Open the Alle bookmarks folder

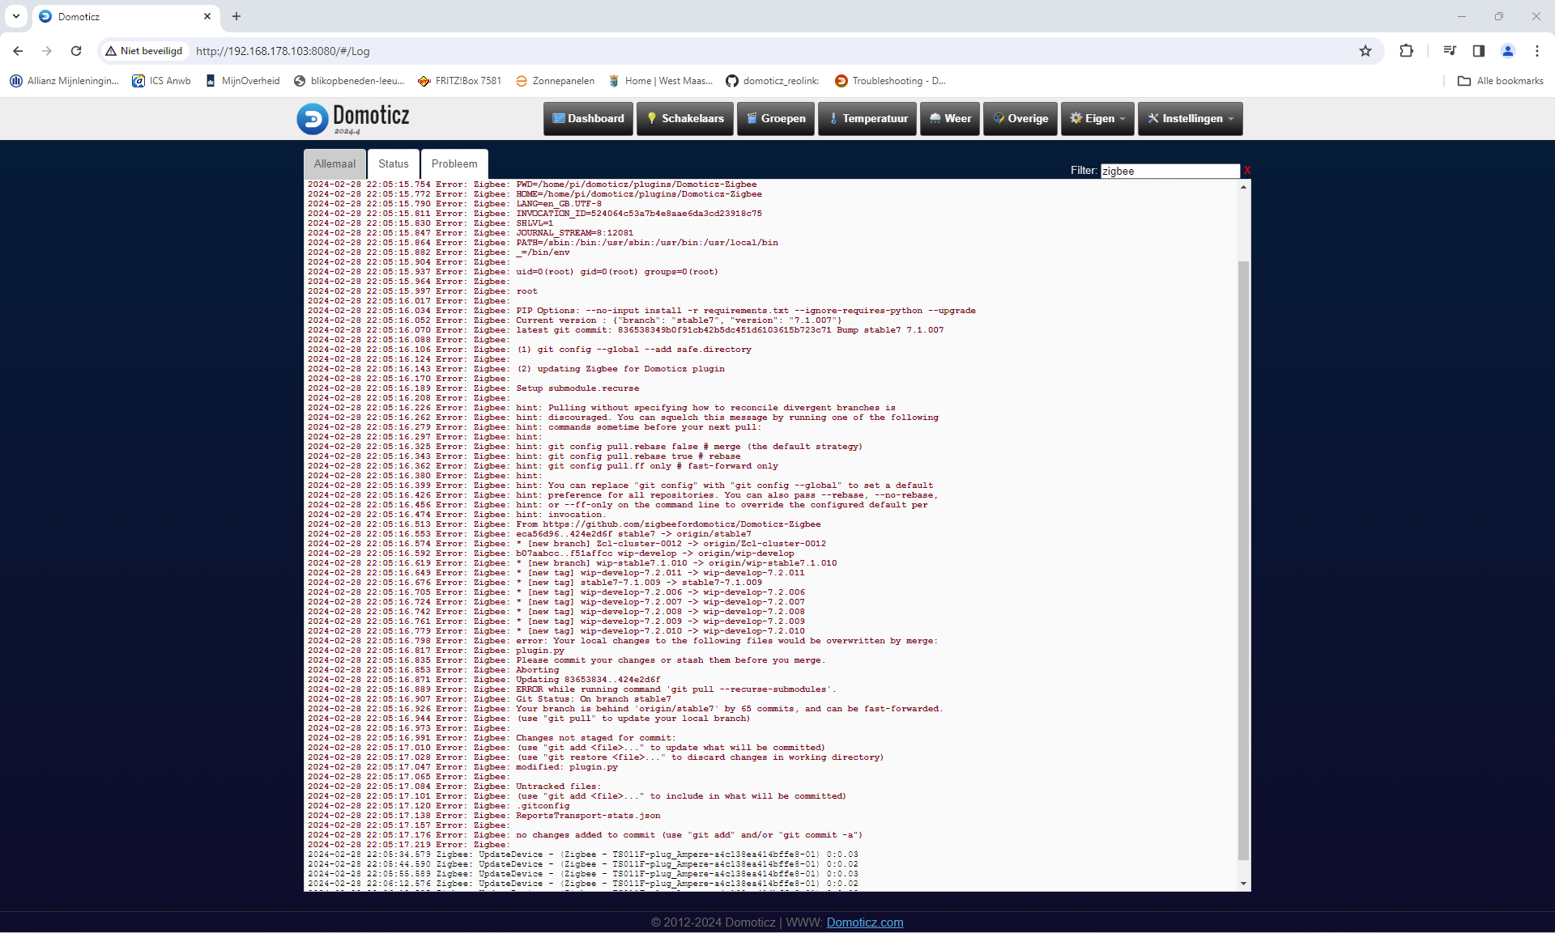tap(1500, 81)
